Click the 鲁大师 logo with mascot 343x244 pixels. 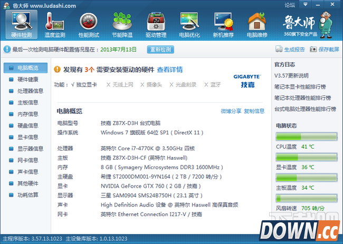(x=308, y=25)
